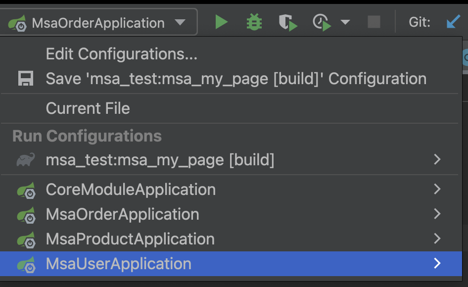Start debugging with the green bug icon

254,22
